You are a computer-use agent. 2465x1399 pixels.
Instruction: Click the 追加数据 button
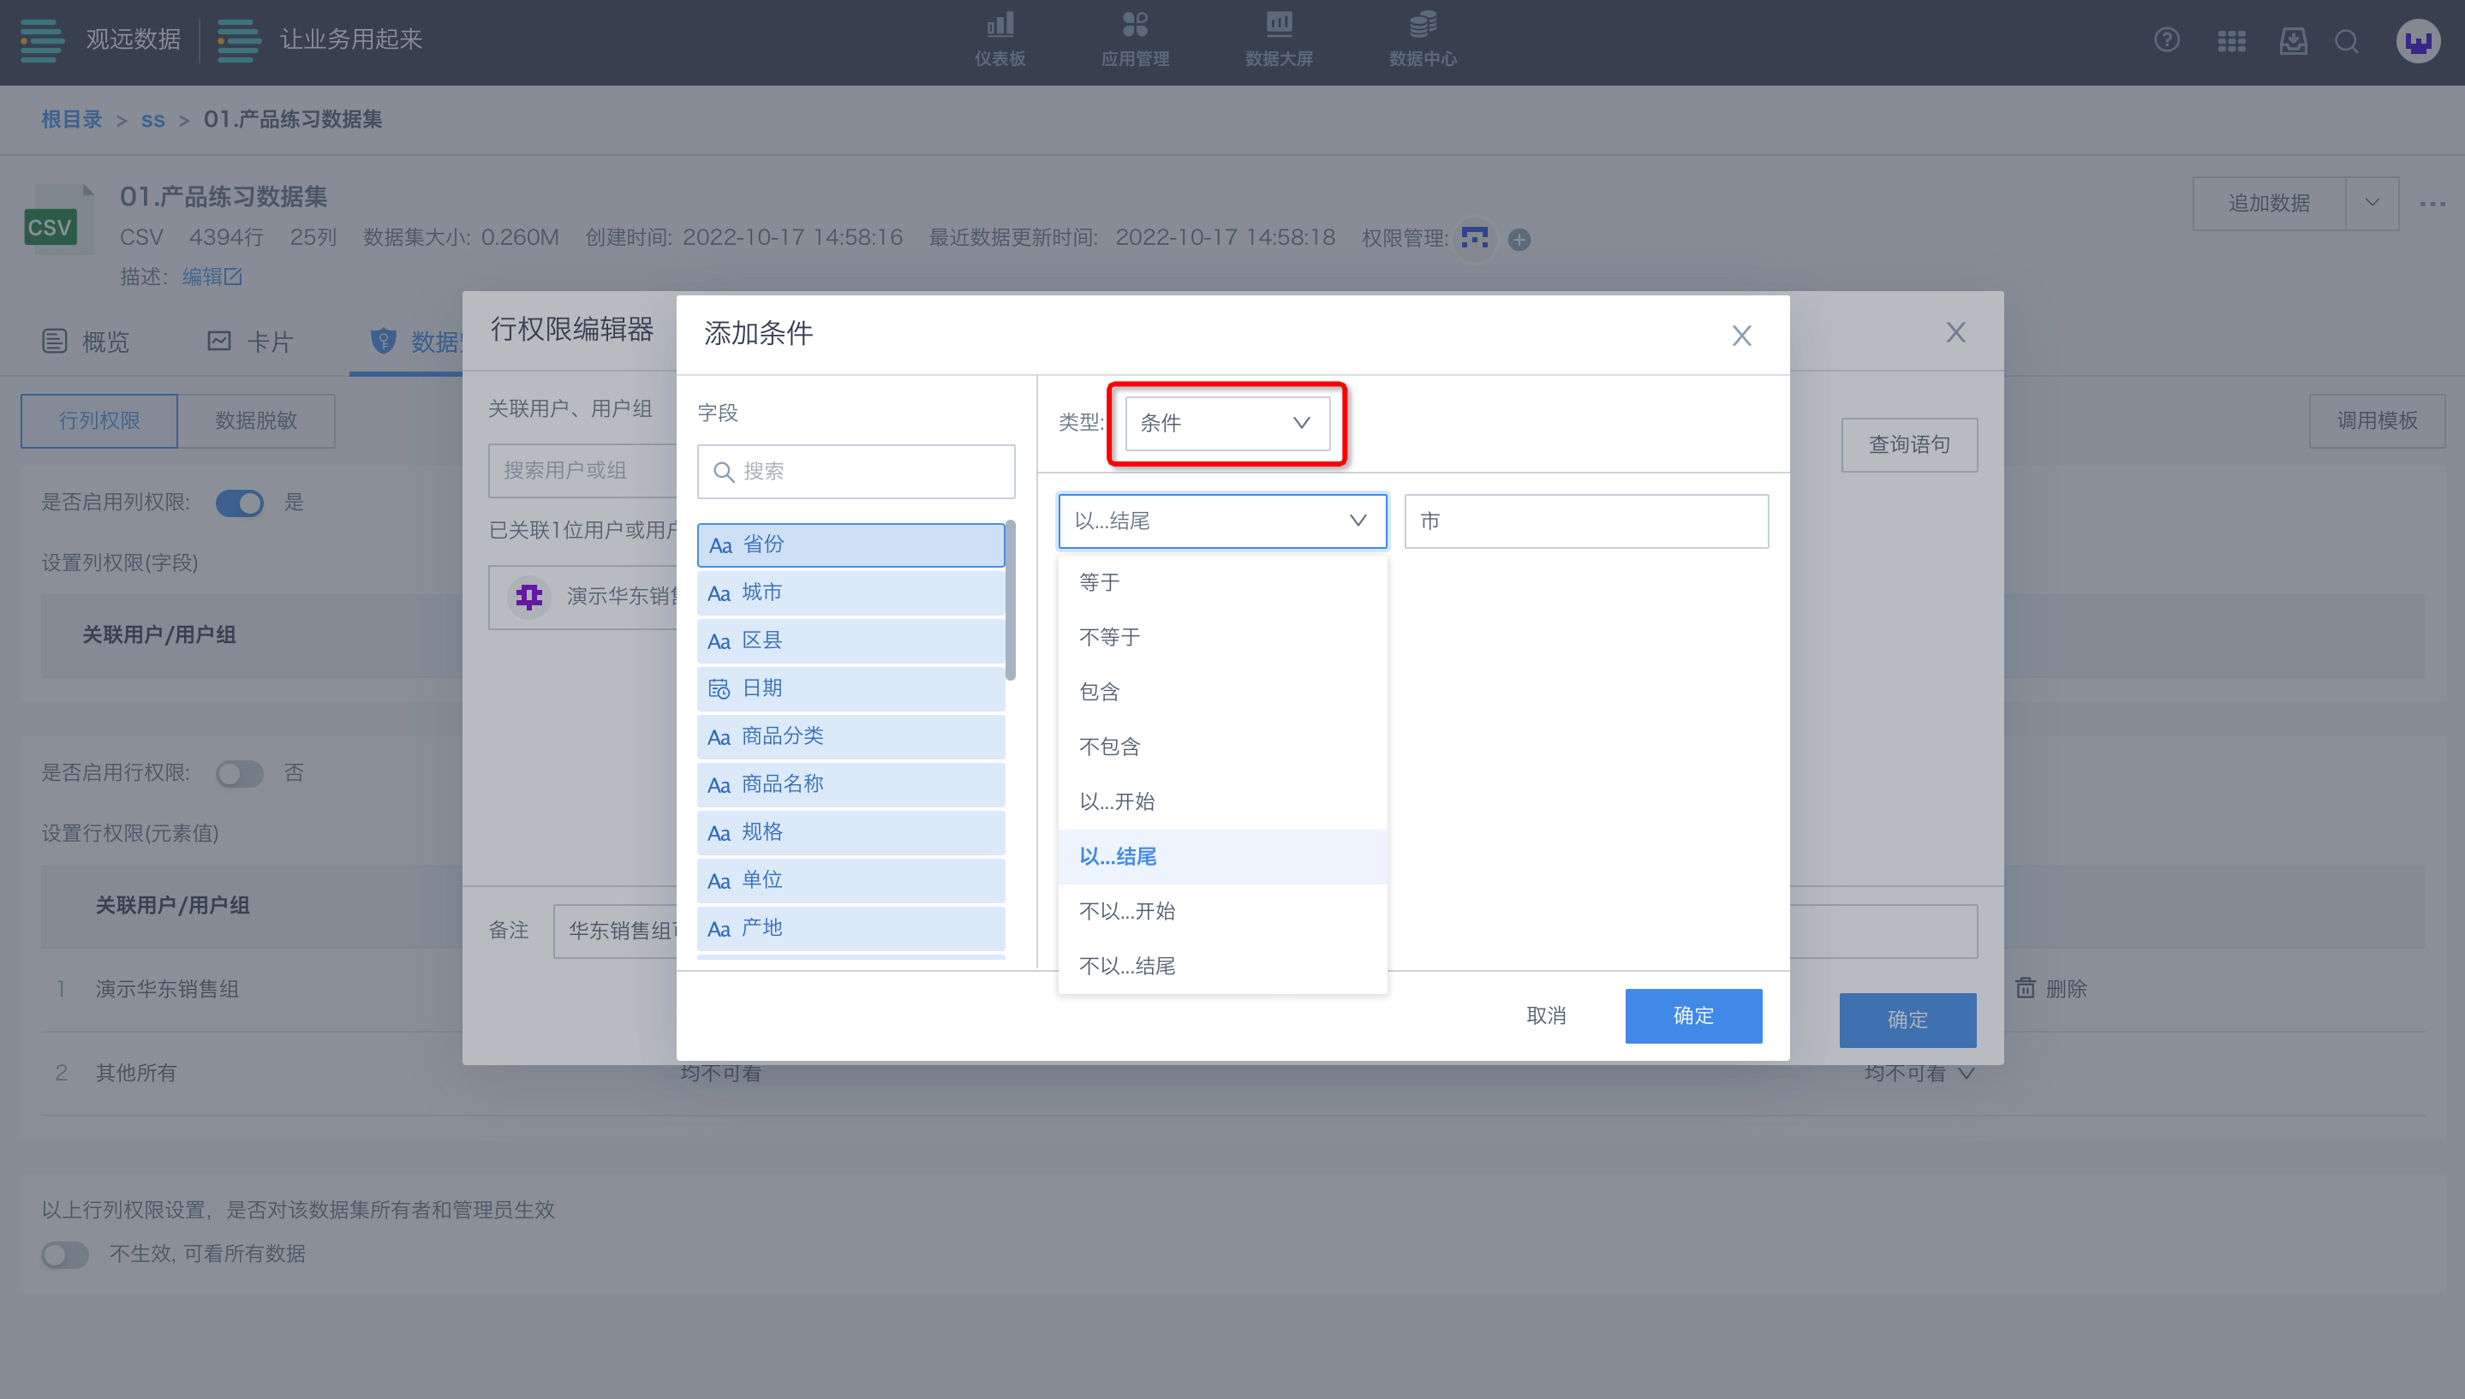2269,203
